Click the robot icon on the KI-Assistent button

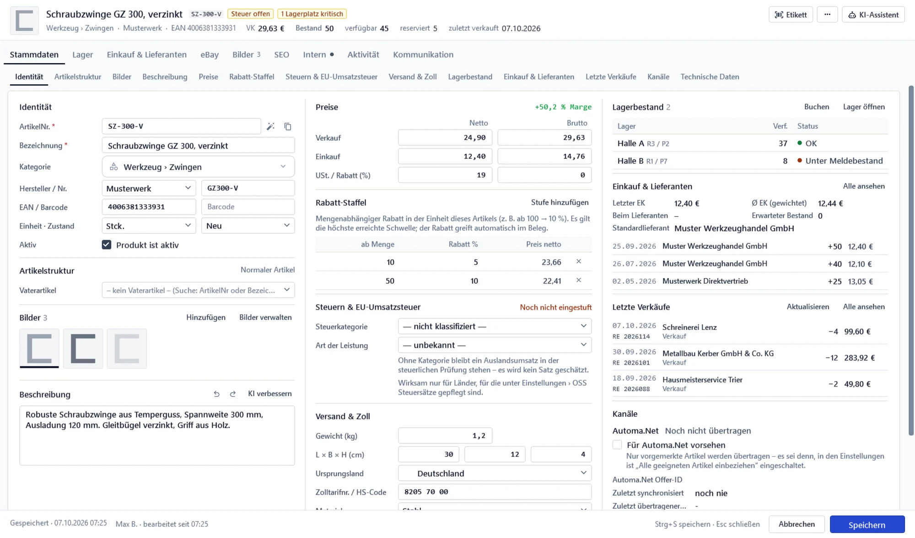click(852, 15)
